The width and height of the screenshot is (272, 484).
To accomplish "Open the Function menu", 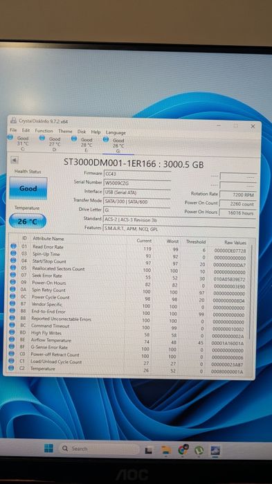I will pyautogui.click(x=44, y=131).
